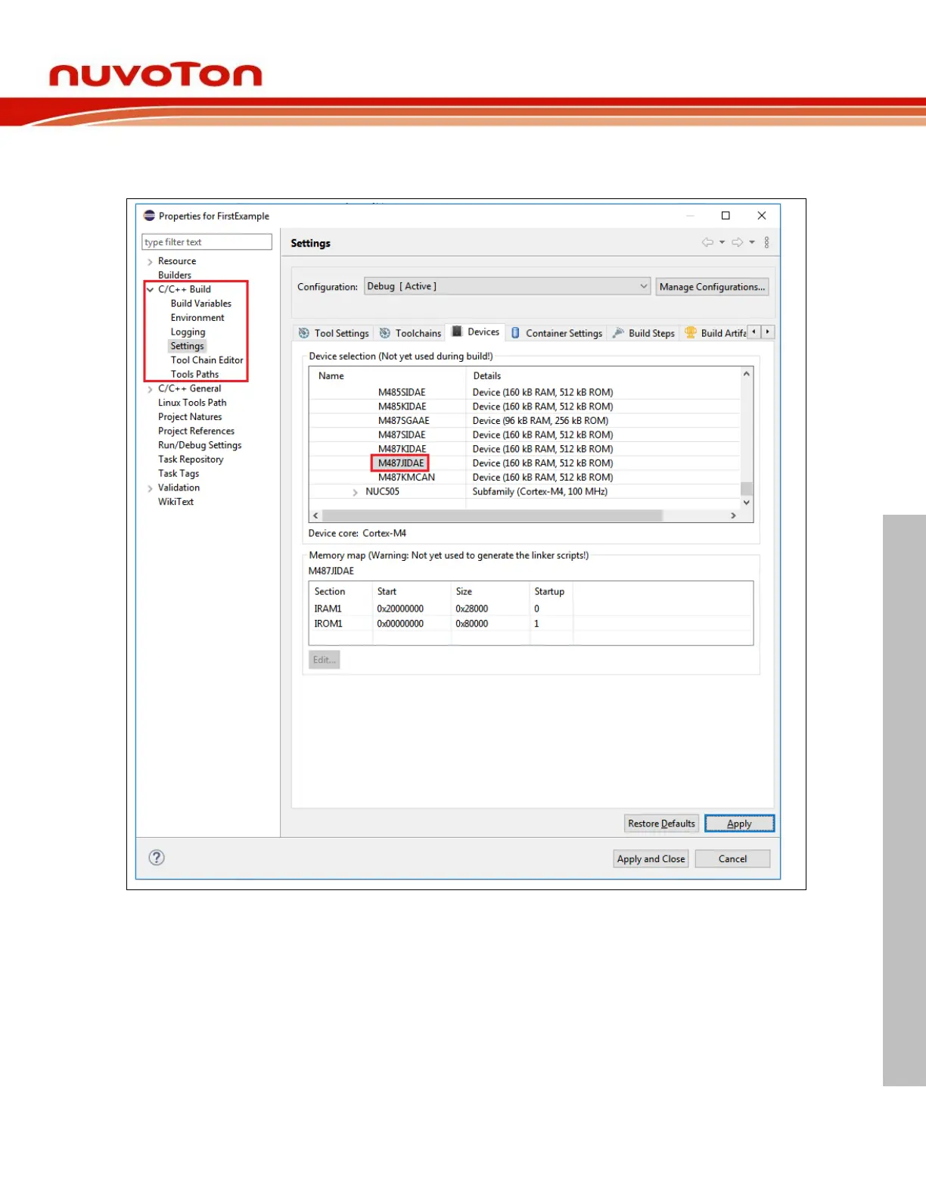The height and width of the screenshot is (1199, 926).
Task: Select Tool Chain Editor item
Action: tap(207, 360)
